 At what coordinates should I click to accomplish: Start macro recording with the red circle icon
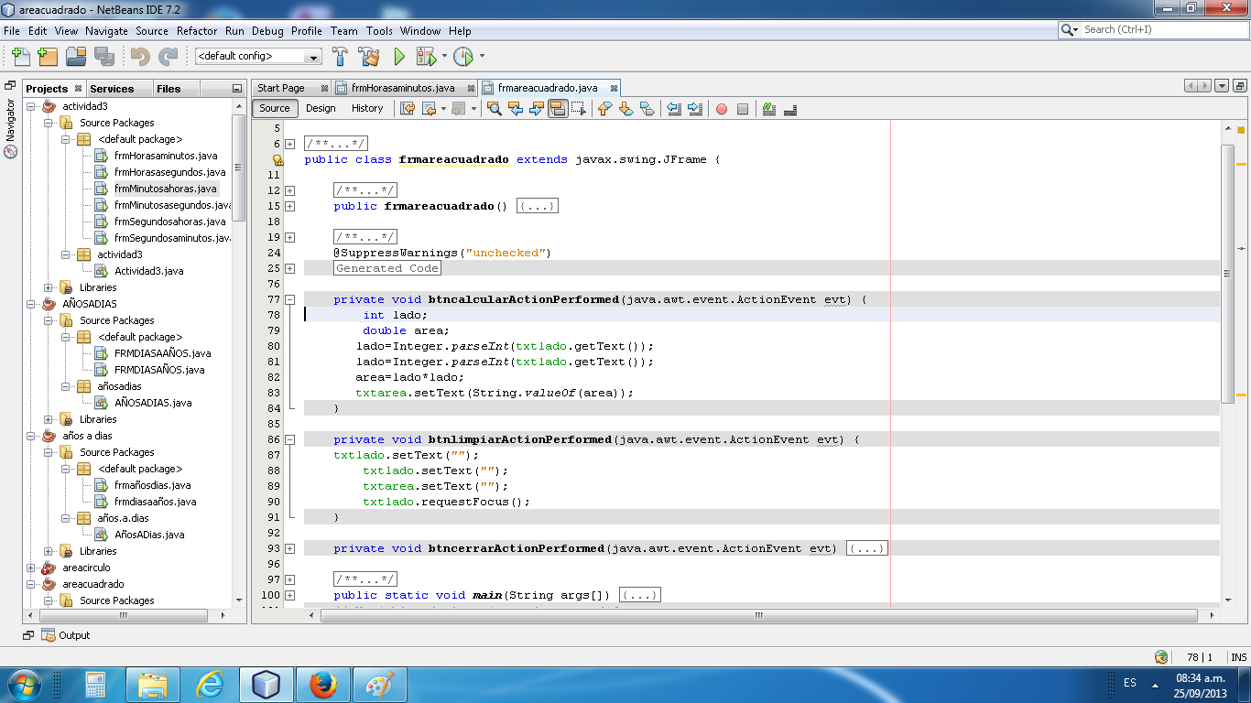[x=721, y=108]
